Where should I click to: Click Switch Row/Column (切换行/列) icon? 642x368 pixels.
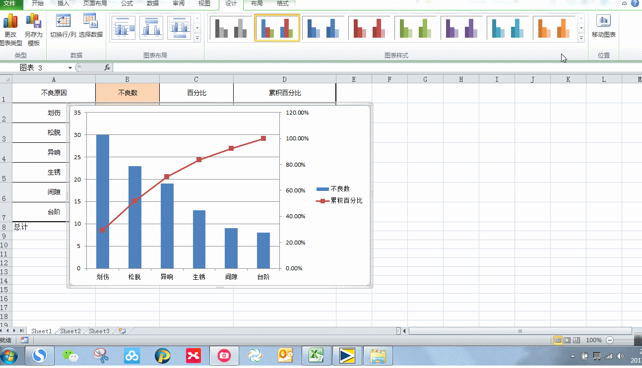pyautogui.click(x=63, y=26)
